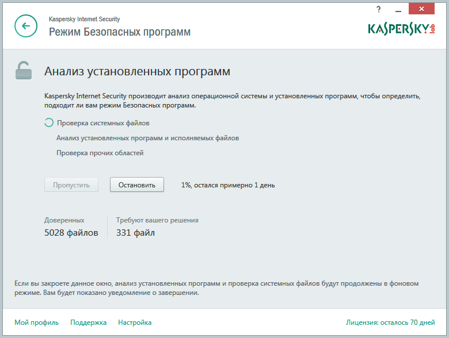The height and width of the screenshot is (338, 449).
Task: Click the 'Требуют вашего решения' label
Action: coord(157,220)
